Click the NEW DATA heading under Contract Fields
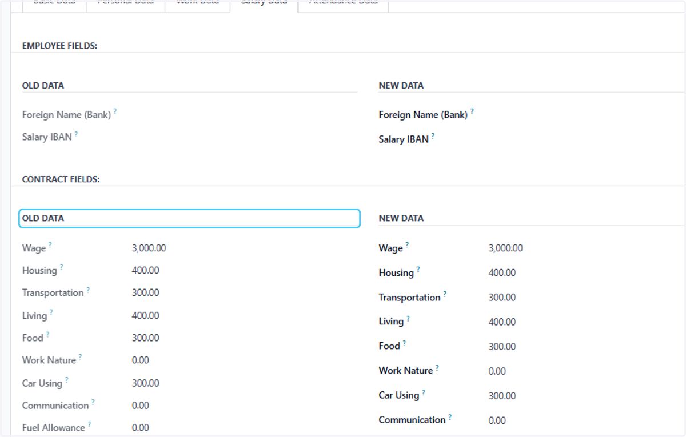This screenshot has height=437, width=686. pyautogui.click(x=401, y=218)
